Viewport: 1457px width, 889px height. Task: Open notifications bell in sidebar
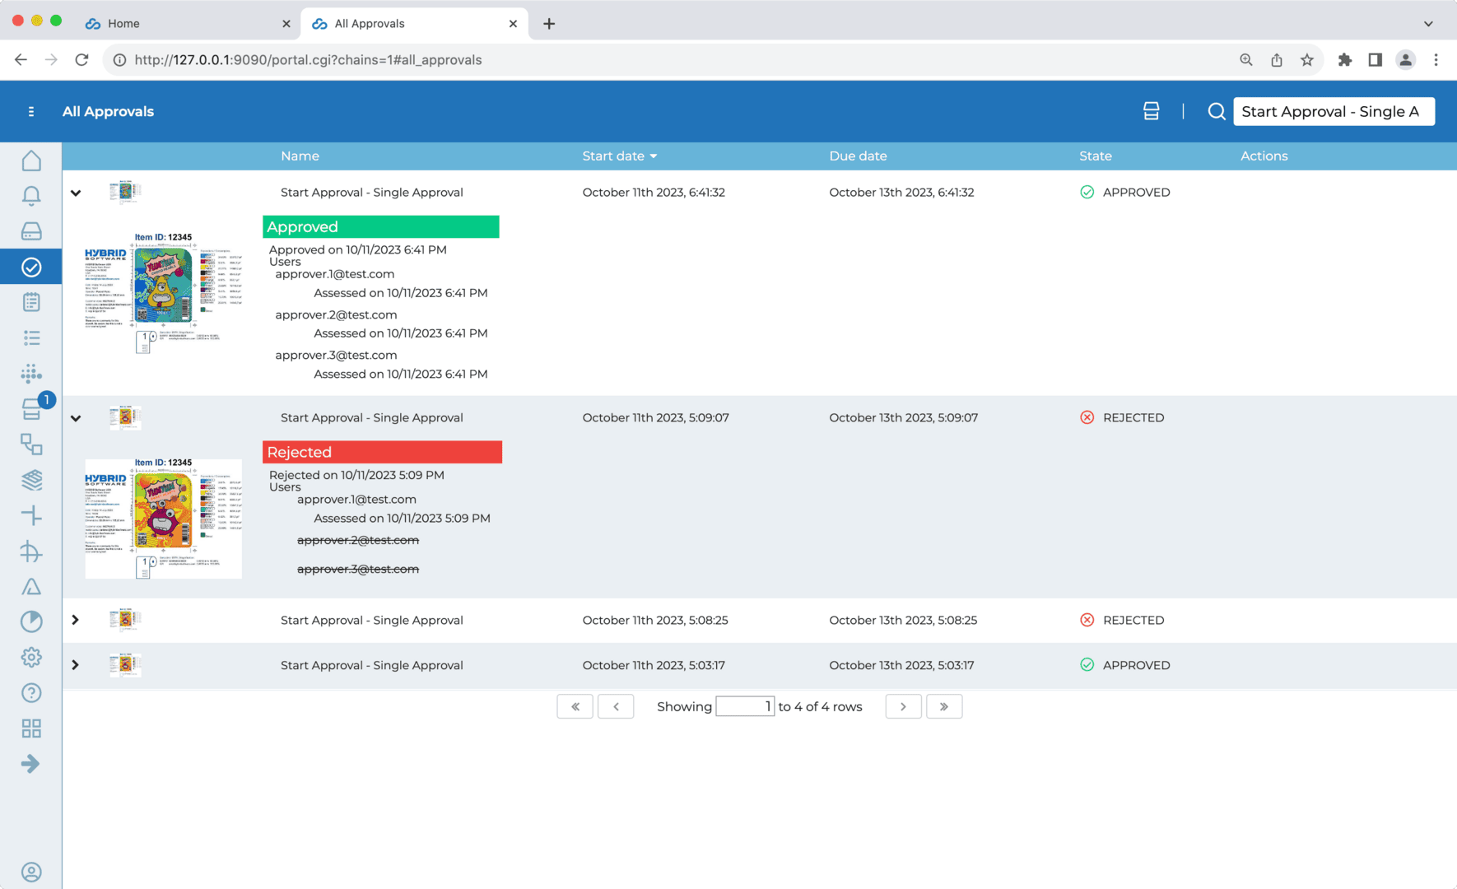31,196
